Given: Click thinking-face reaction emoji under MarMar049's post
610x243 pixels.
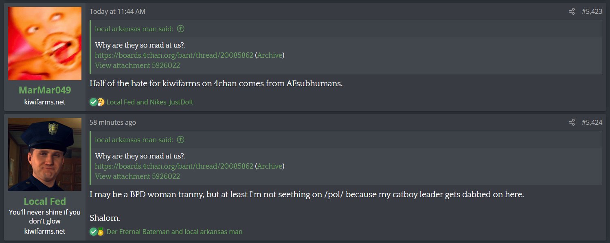Looking at the screenshot, I should click(x=101, y=102).
